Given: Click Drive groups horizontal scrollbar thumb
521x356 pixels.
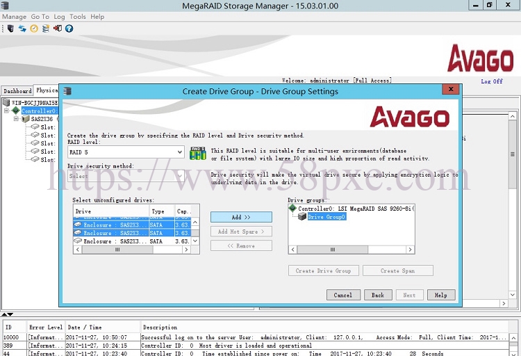Looking at the screenshot, I should (333, 250).
